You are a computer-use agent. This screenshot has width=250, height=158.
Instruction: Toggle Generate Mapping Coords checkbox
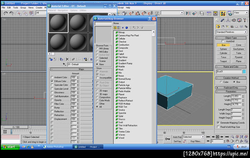pyautogui.click(x=218, y=123)
